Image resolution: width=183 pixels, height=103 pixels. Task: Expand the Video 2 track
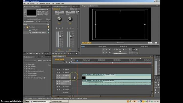click(63, 72)
